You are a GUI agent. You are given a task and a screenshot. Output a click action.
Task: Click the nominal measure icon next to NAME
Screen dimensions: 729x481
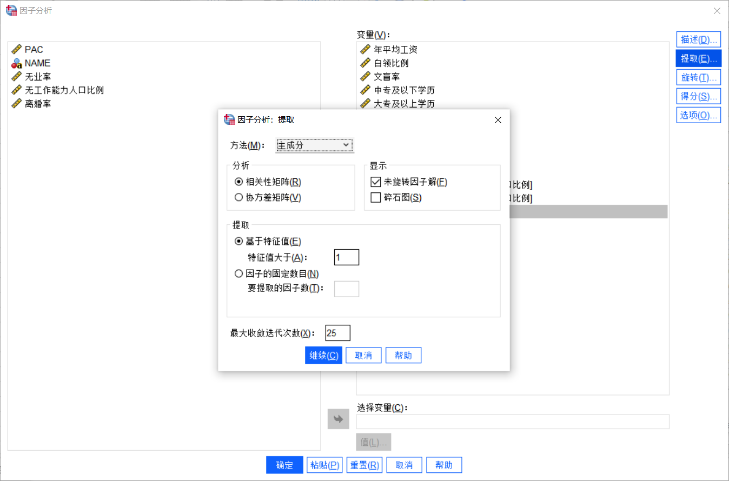15,63
